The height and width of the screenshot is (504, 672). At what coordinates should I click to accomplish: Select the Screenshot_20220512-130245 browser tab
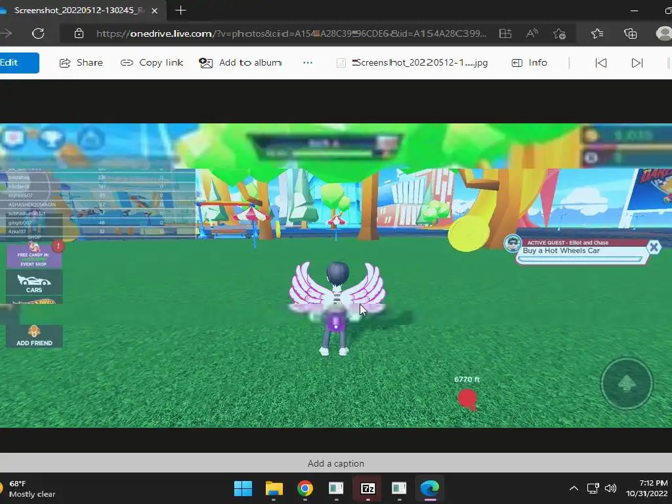[79, 10]
